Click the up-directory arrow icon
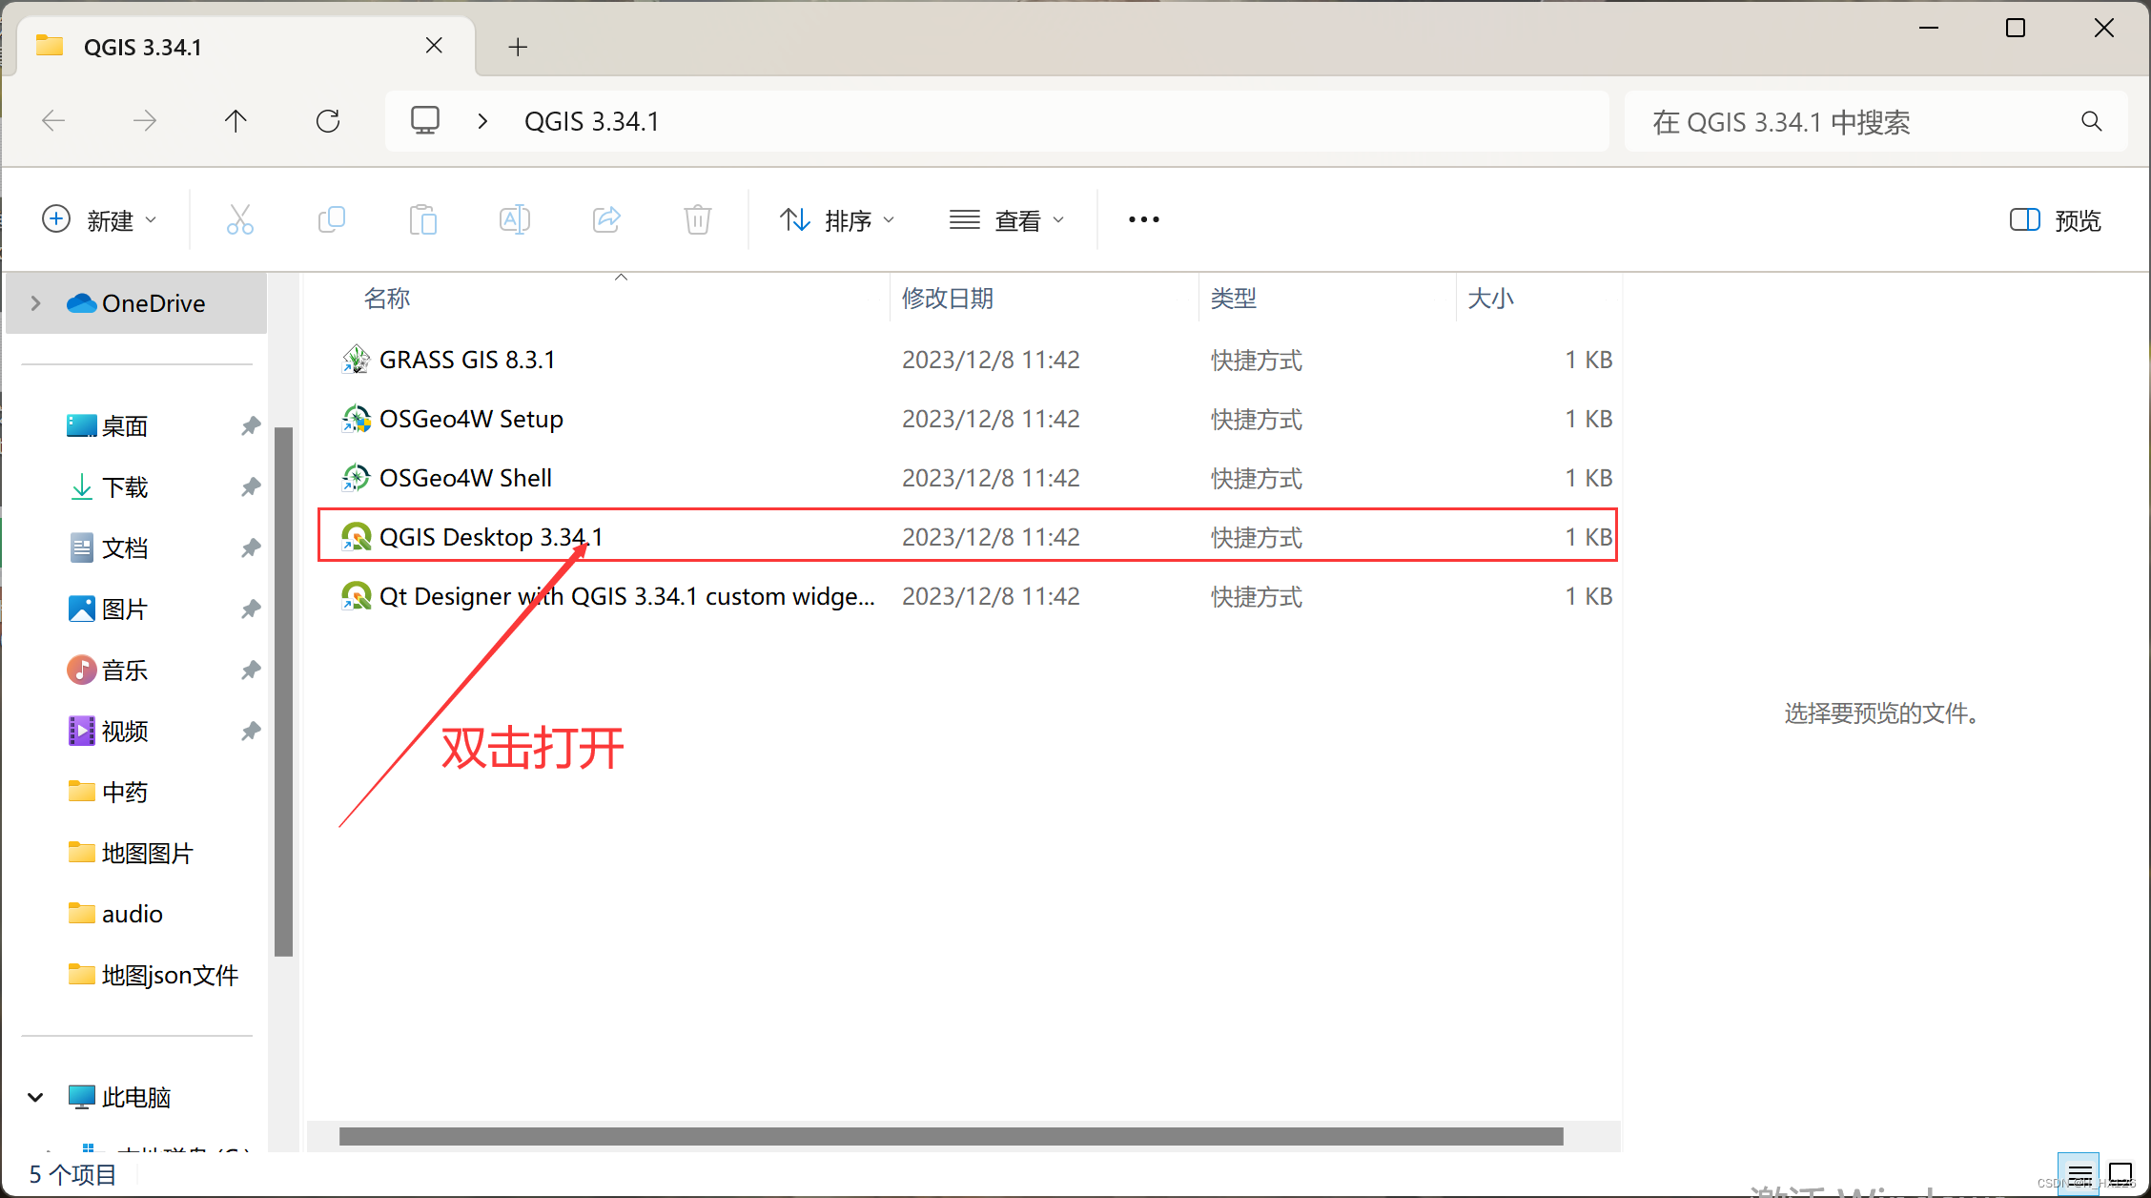The height and width of the screenshot is (1198, 2151). 236,121
